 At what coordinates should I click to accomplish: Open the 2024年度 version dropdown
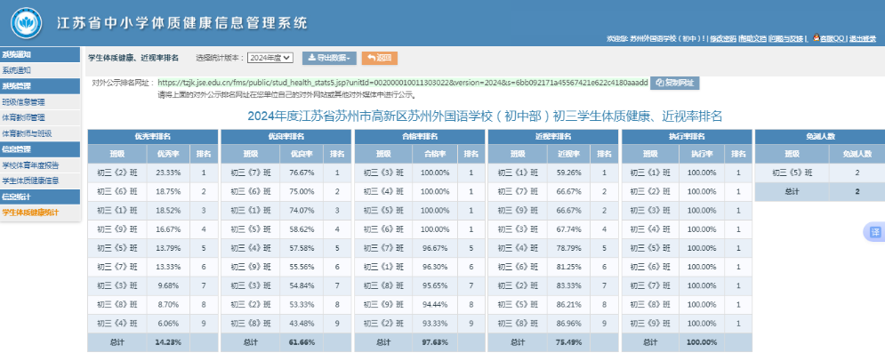click(x=270, y=58)
